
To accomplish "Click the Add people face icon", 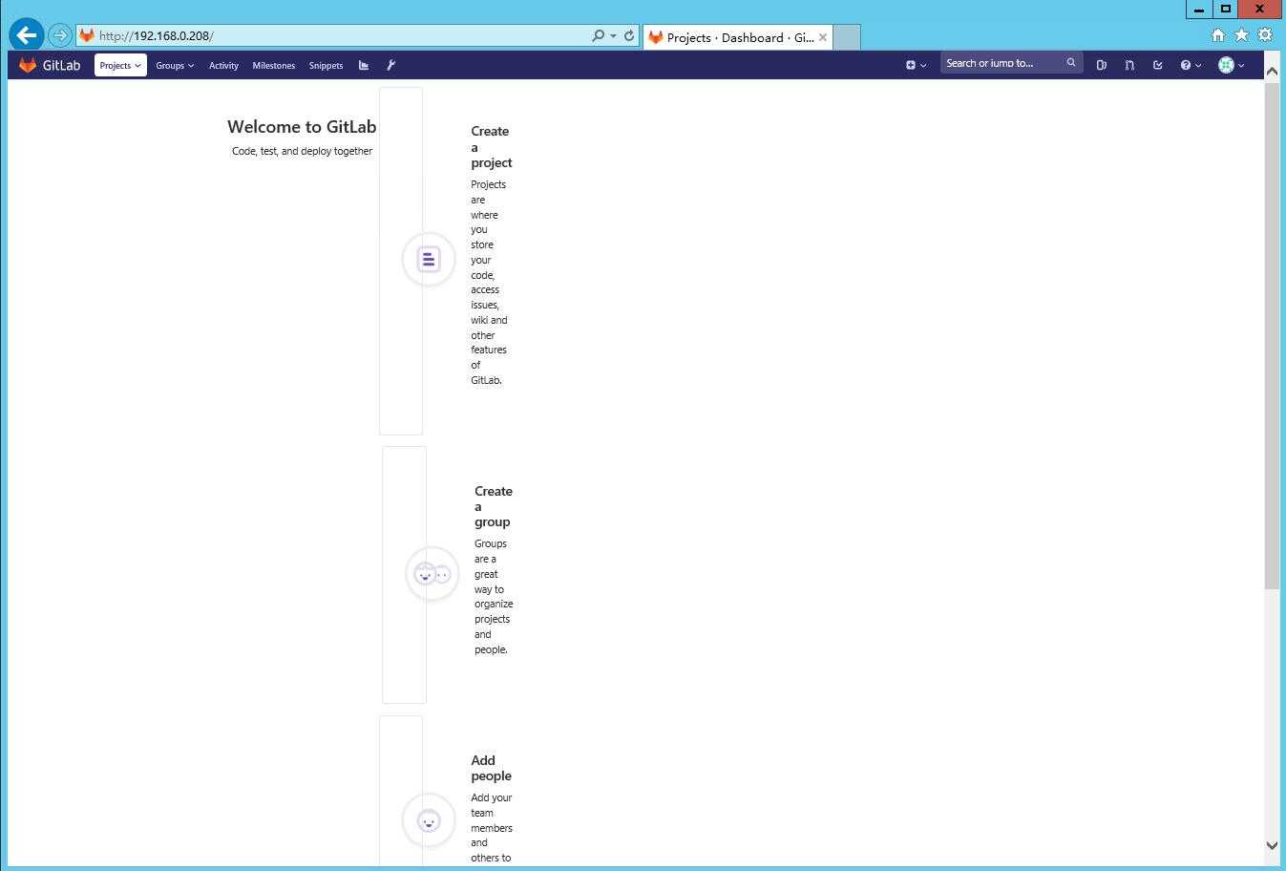I will (429, 820).
